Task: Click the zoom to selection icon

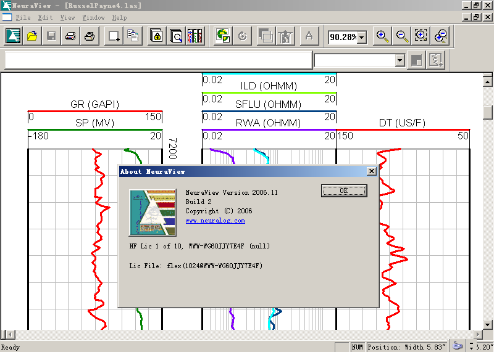Action: [421, 36]
